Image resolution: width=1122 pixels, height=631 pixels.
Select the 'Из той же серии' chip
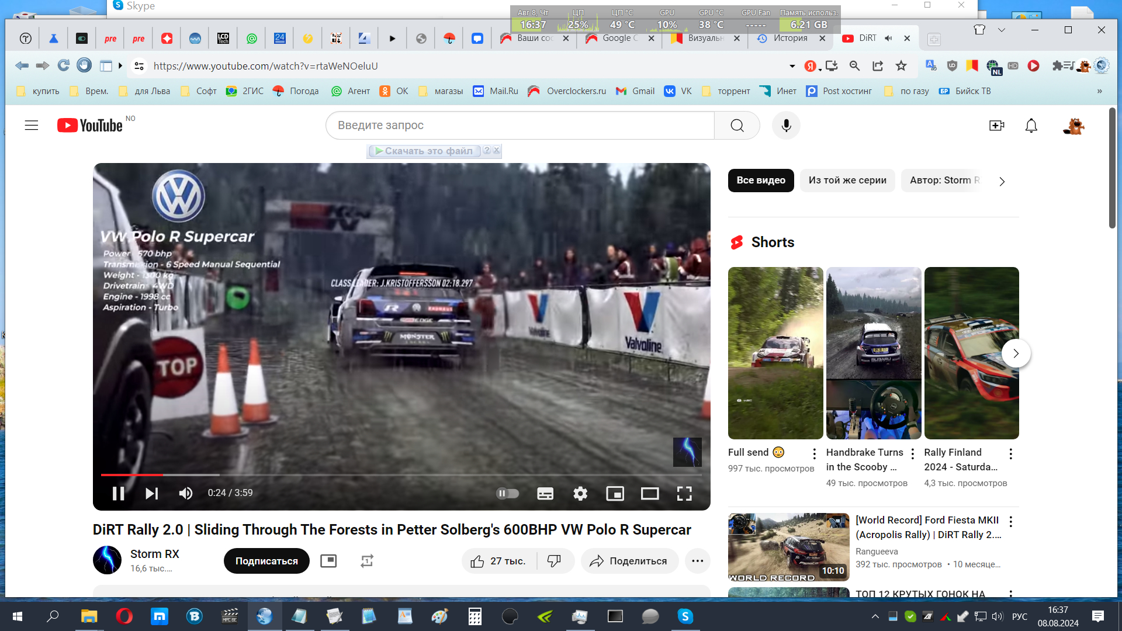tap(847, 180)
